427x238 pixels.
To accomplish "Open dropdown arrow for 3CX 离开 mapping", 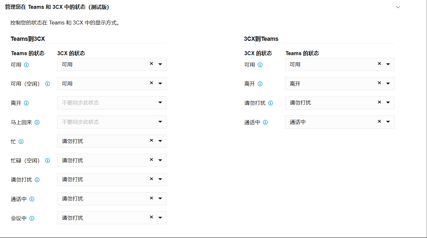I will pyautogui.click(x=388, y=84).
